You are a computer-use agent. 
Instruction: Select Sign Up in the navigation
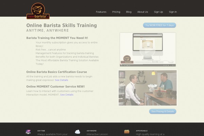pyautogui.click(x=158, y=12)
